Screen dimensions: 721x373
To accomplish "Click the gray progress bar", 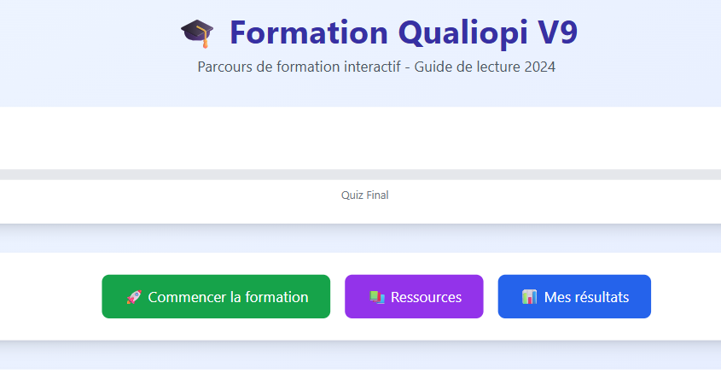I will coord(360,174).
